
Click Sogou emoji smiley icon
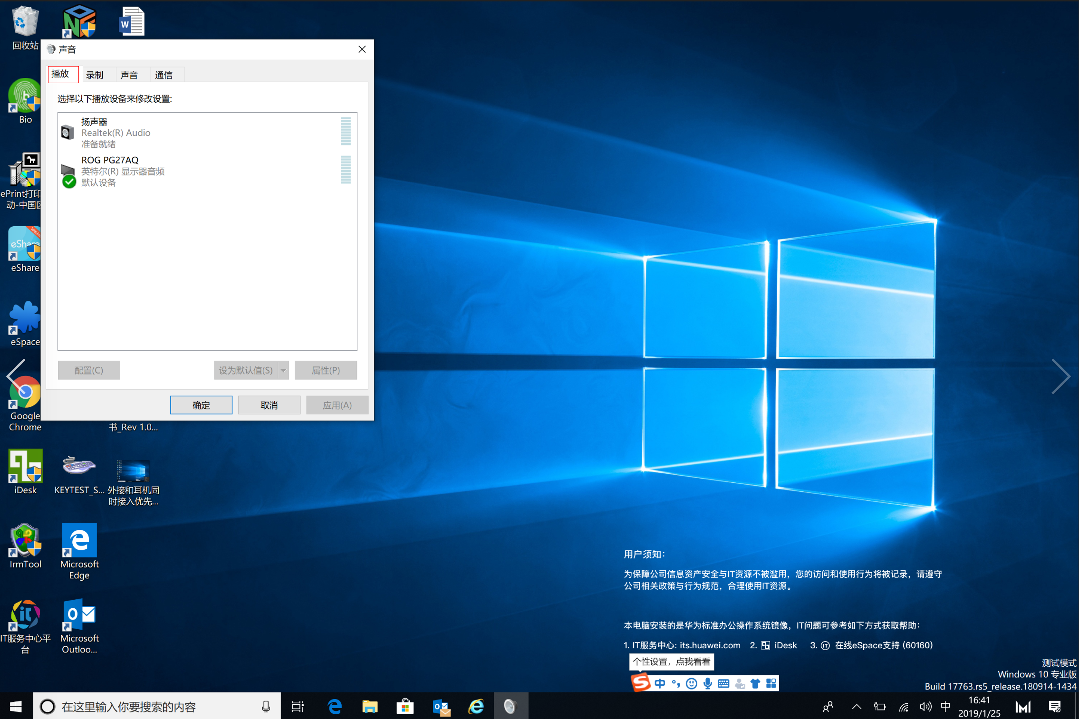692,683
